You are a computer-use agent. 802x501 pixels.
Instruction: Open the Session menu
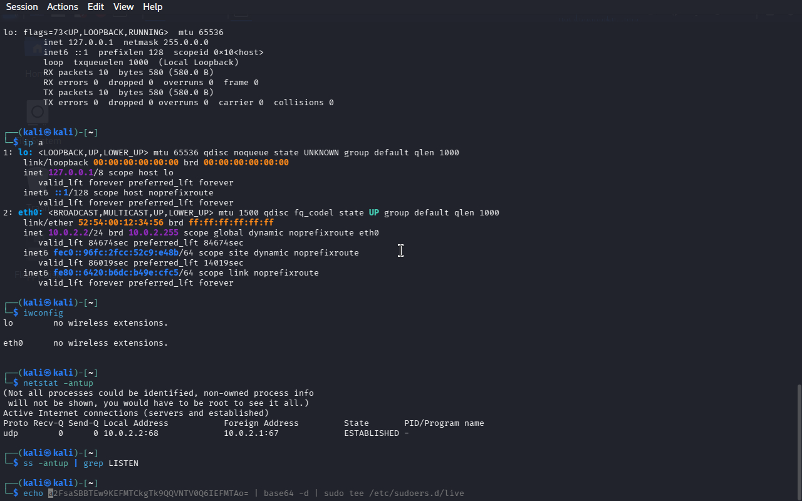pyautogui.click(x=22, y=7)
